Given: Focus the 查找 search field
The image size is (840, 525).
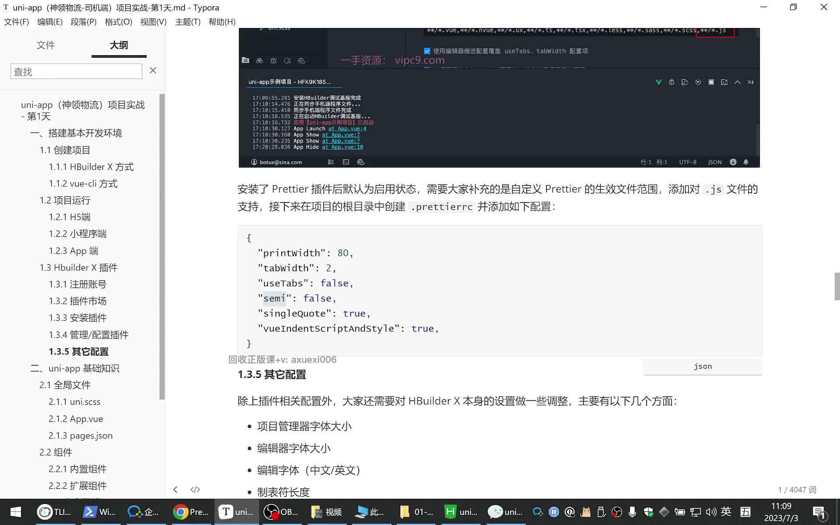Looking at the screenshot, I should click(x=76, y=71).
